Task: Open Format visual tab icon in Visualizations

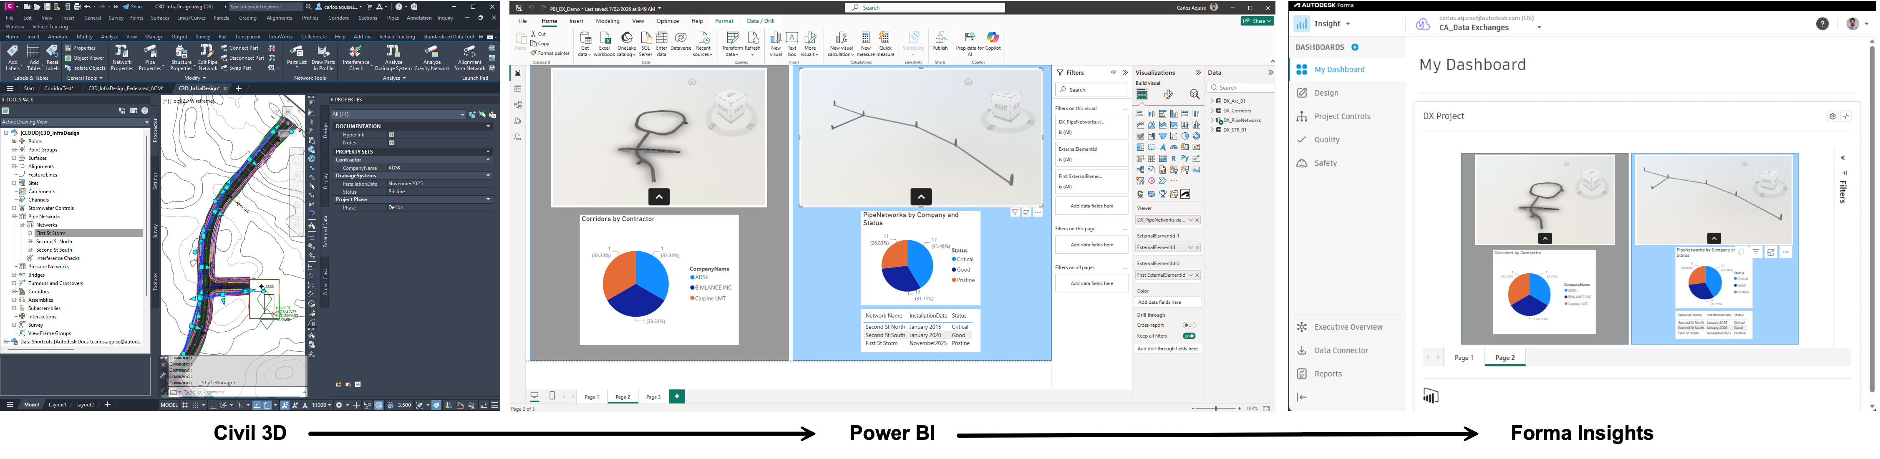Action: pyautogui.click(x=1169, y=94)
